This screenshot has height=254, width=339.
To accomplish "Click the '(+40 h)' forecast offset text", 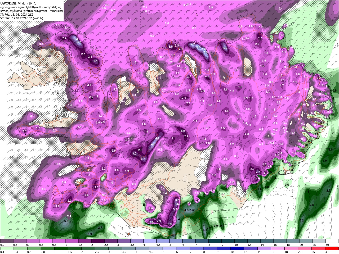I will pos(38,18).
